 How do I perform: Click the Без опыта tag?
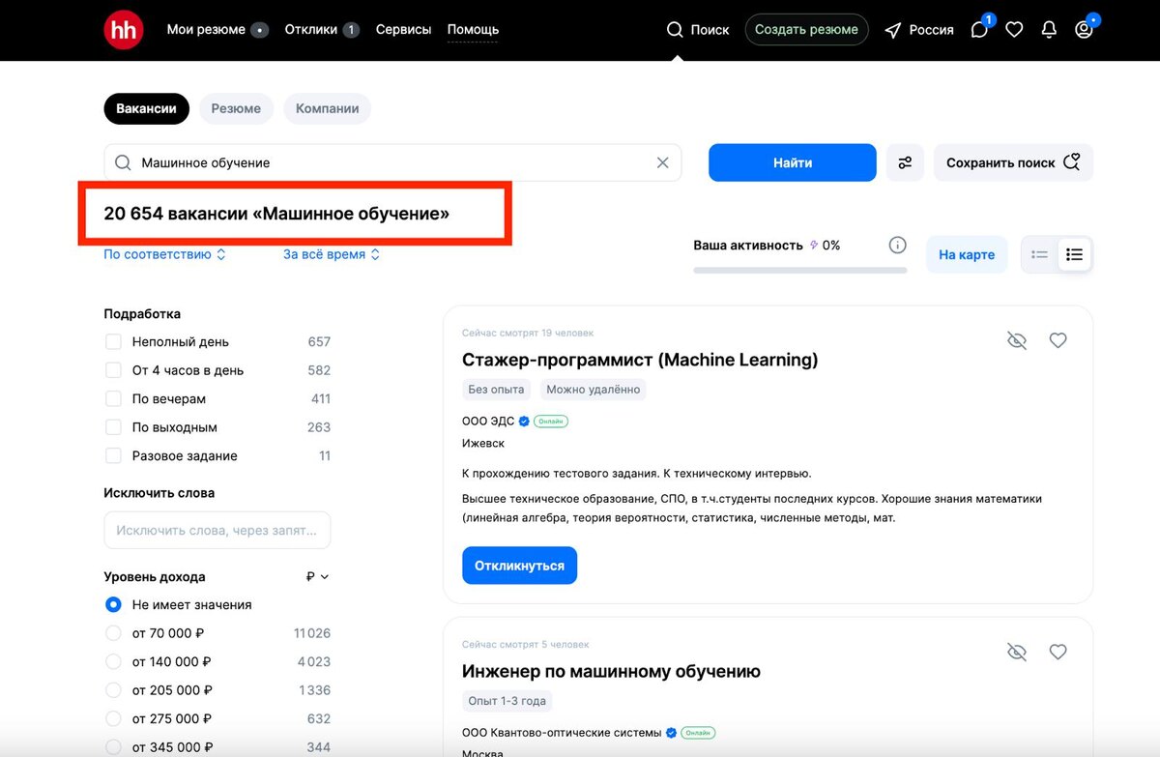point(496,390)
